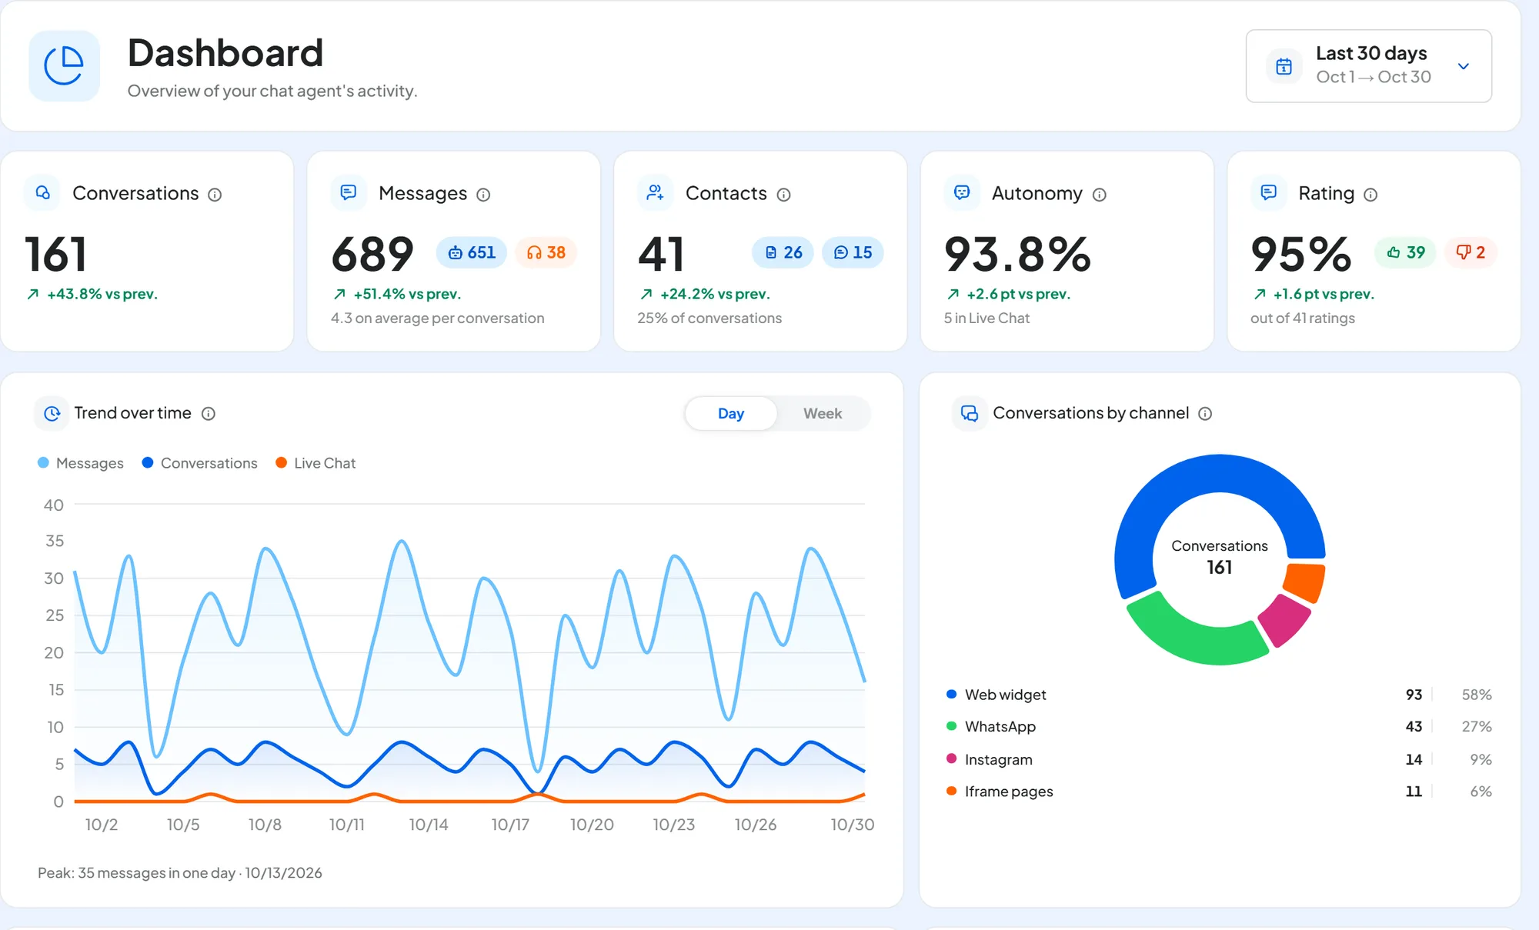Switch trend chart to Week view
The image size is (1539, 930).
tap(823, 414)
